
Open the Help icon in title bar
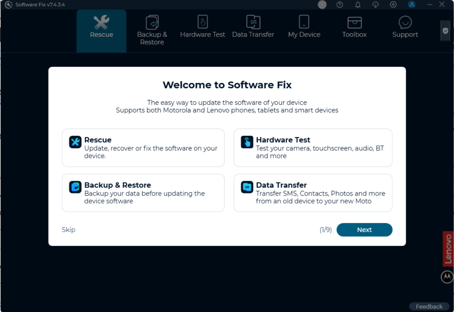point(339,5)
